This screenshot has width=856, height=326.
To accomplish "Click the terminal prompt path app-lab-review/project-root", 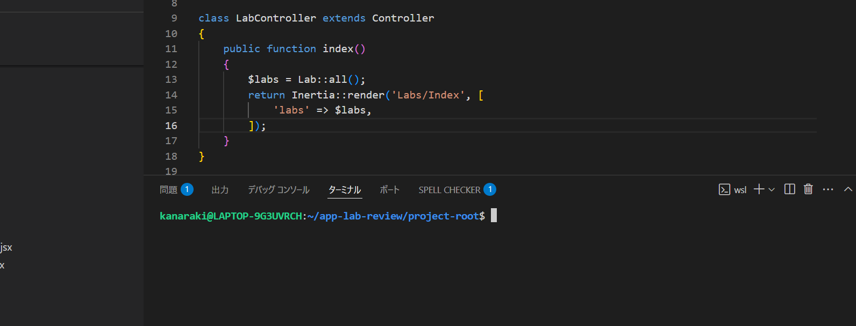I will coord(399,216).
